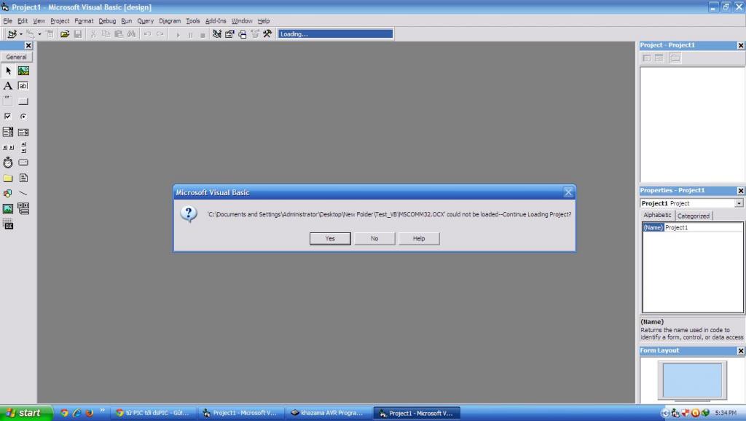Select the Image control tool
This screenshot has height=421, width=746.
point(8,208)
